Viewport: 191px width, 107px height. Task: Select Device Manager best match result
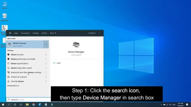click(x=24, y=44)
